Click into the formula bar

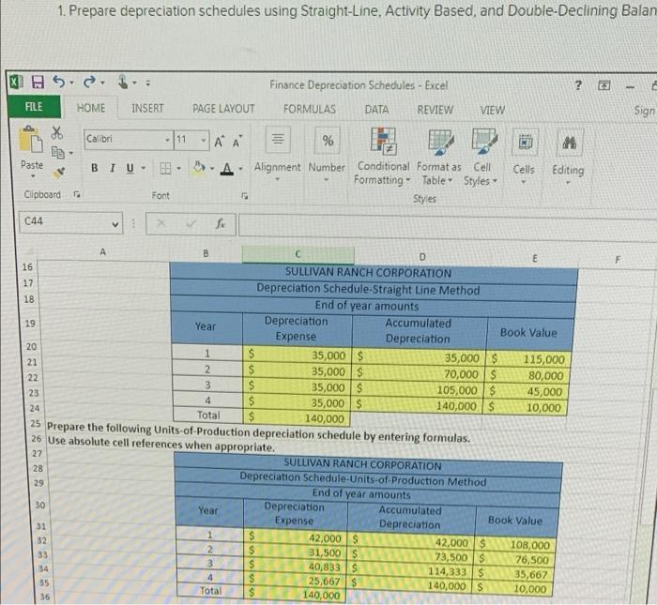point(446,227)
